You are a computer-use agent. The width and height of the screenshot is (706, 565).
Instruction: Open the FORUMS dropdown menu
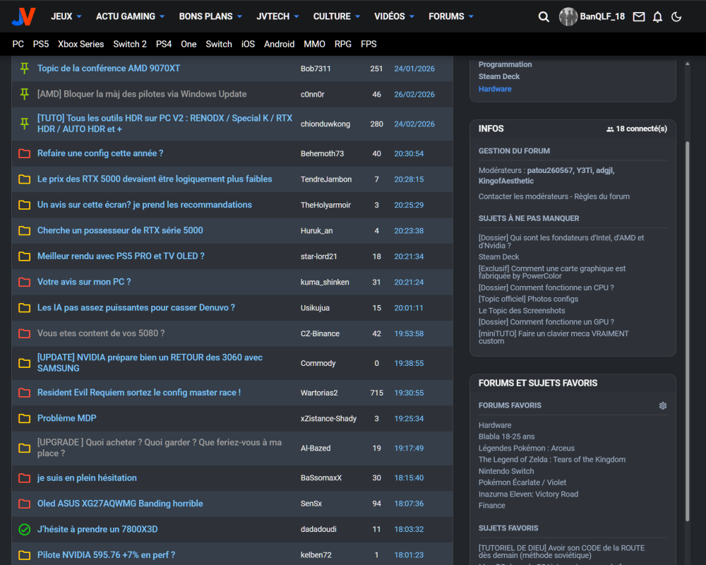pos(451,16)
